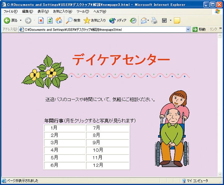Click the Forward arrow button
The height and width of the screenshot is (185, 224).
tap(28, 20)
